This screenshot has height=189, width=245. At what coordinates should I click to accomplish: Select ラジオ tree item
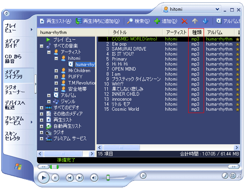(59, 132)
